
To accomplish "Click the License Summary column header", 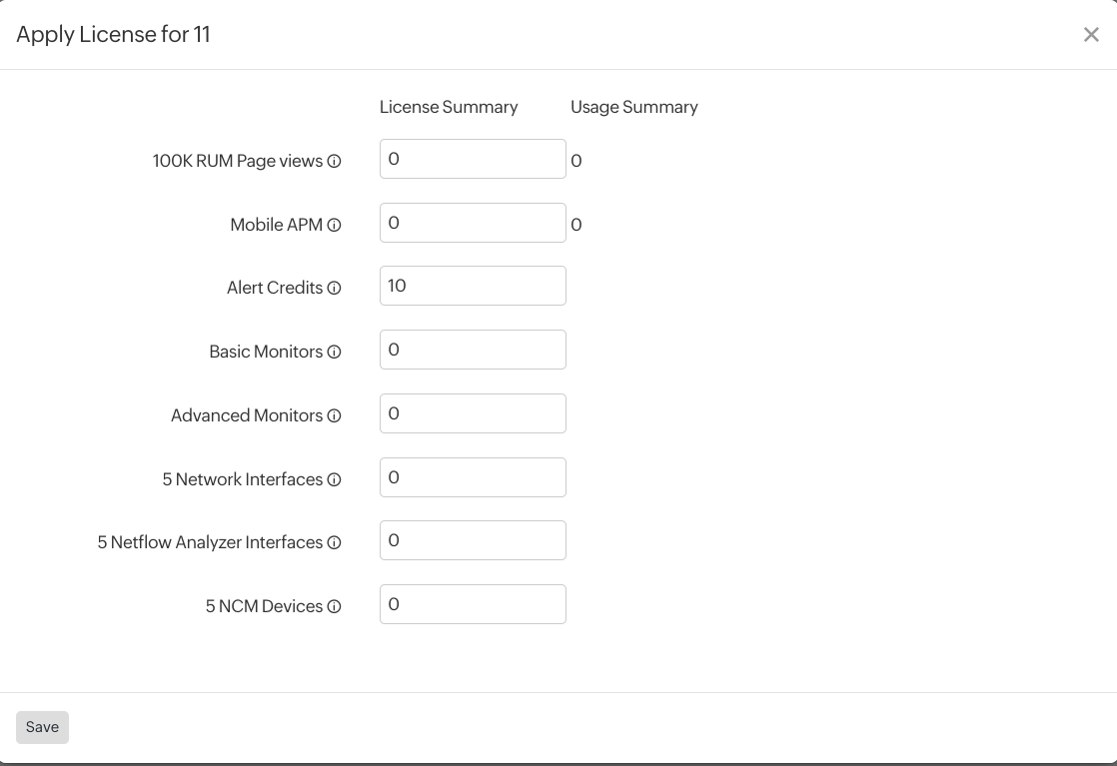I will [x=449, y=107].
